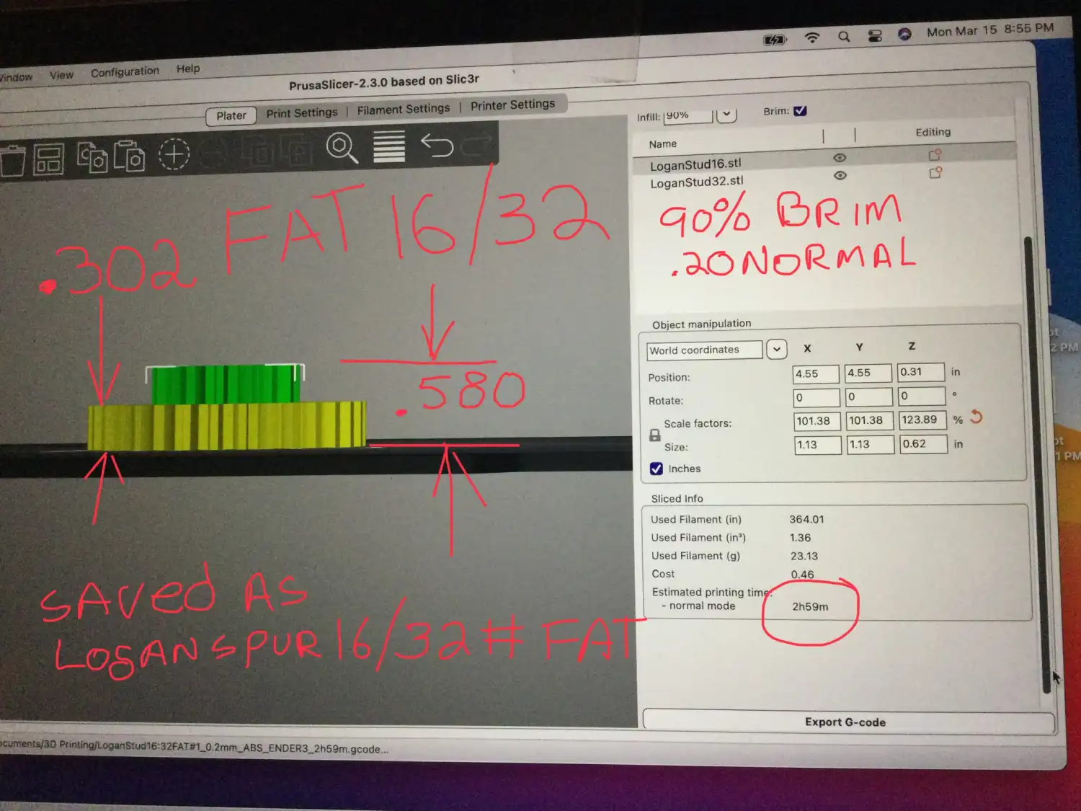
Task: Click the Paste clipboard toolbar icon
Action: 130,156
